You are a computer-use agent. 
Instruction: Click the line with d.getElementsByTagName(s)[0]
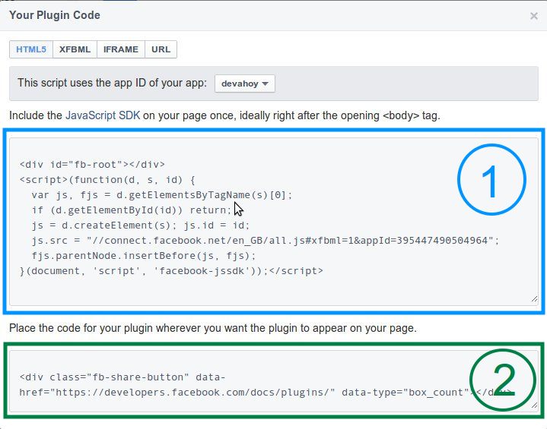tap(161, 195)
